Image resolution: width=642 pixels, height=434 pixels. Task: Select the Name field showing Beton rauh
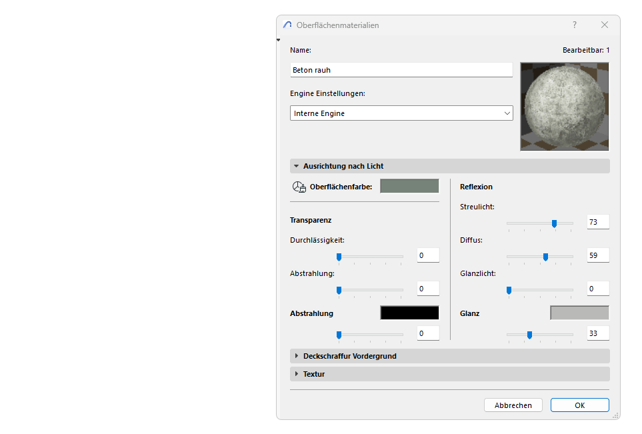point(401,69)
